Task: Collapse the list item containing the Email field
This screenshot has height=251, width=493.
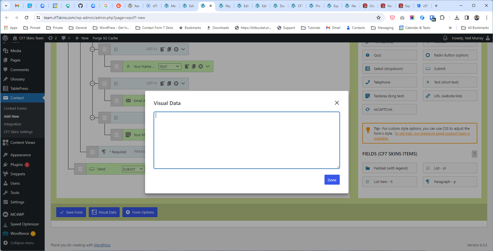Action: click(92, 83)
